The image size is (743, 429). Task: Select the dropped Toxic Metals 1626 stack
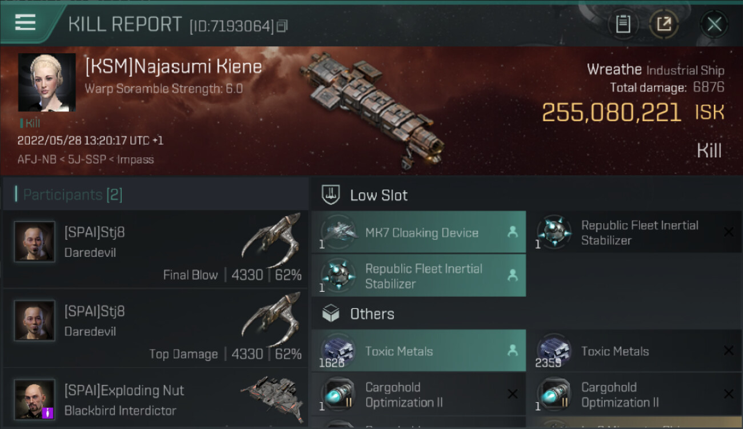[418, 351]
